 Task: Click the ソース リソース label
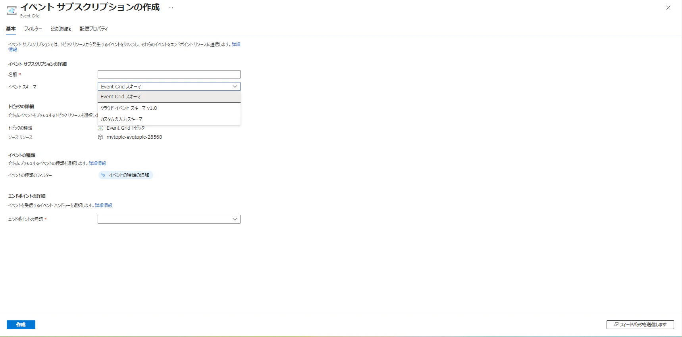pos(20,137)
